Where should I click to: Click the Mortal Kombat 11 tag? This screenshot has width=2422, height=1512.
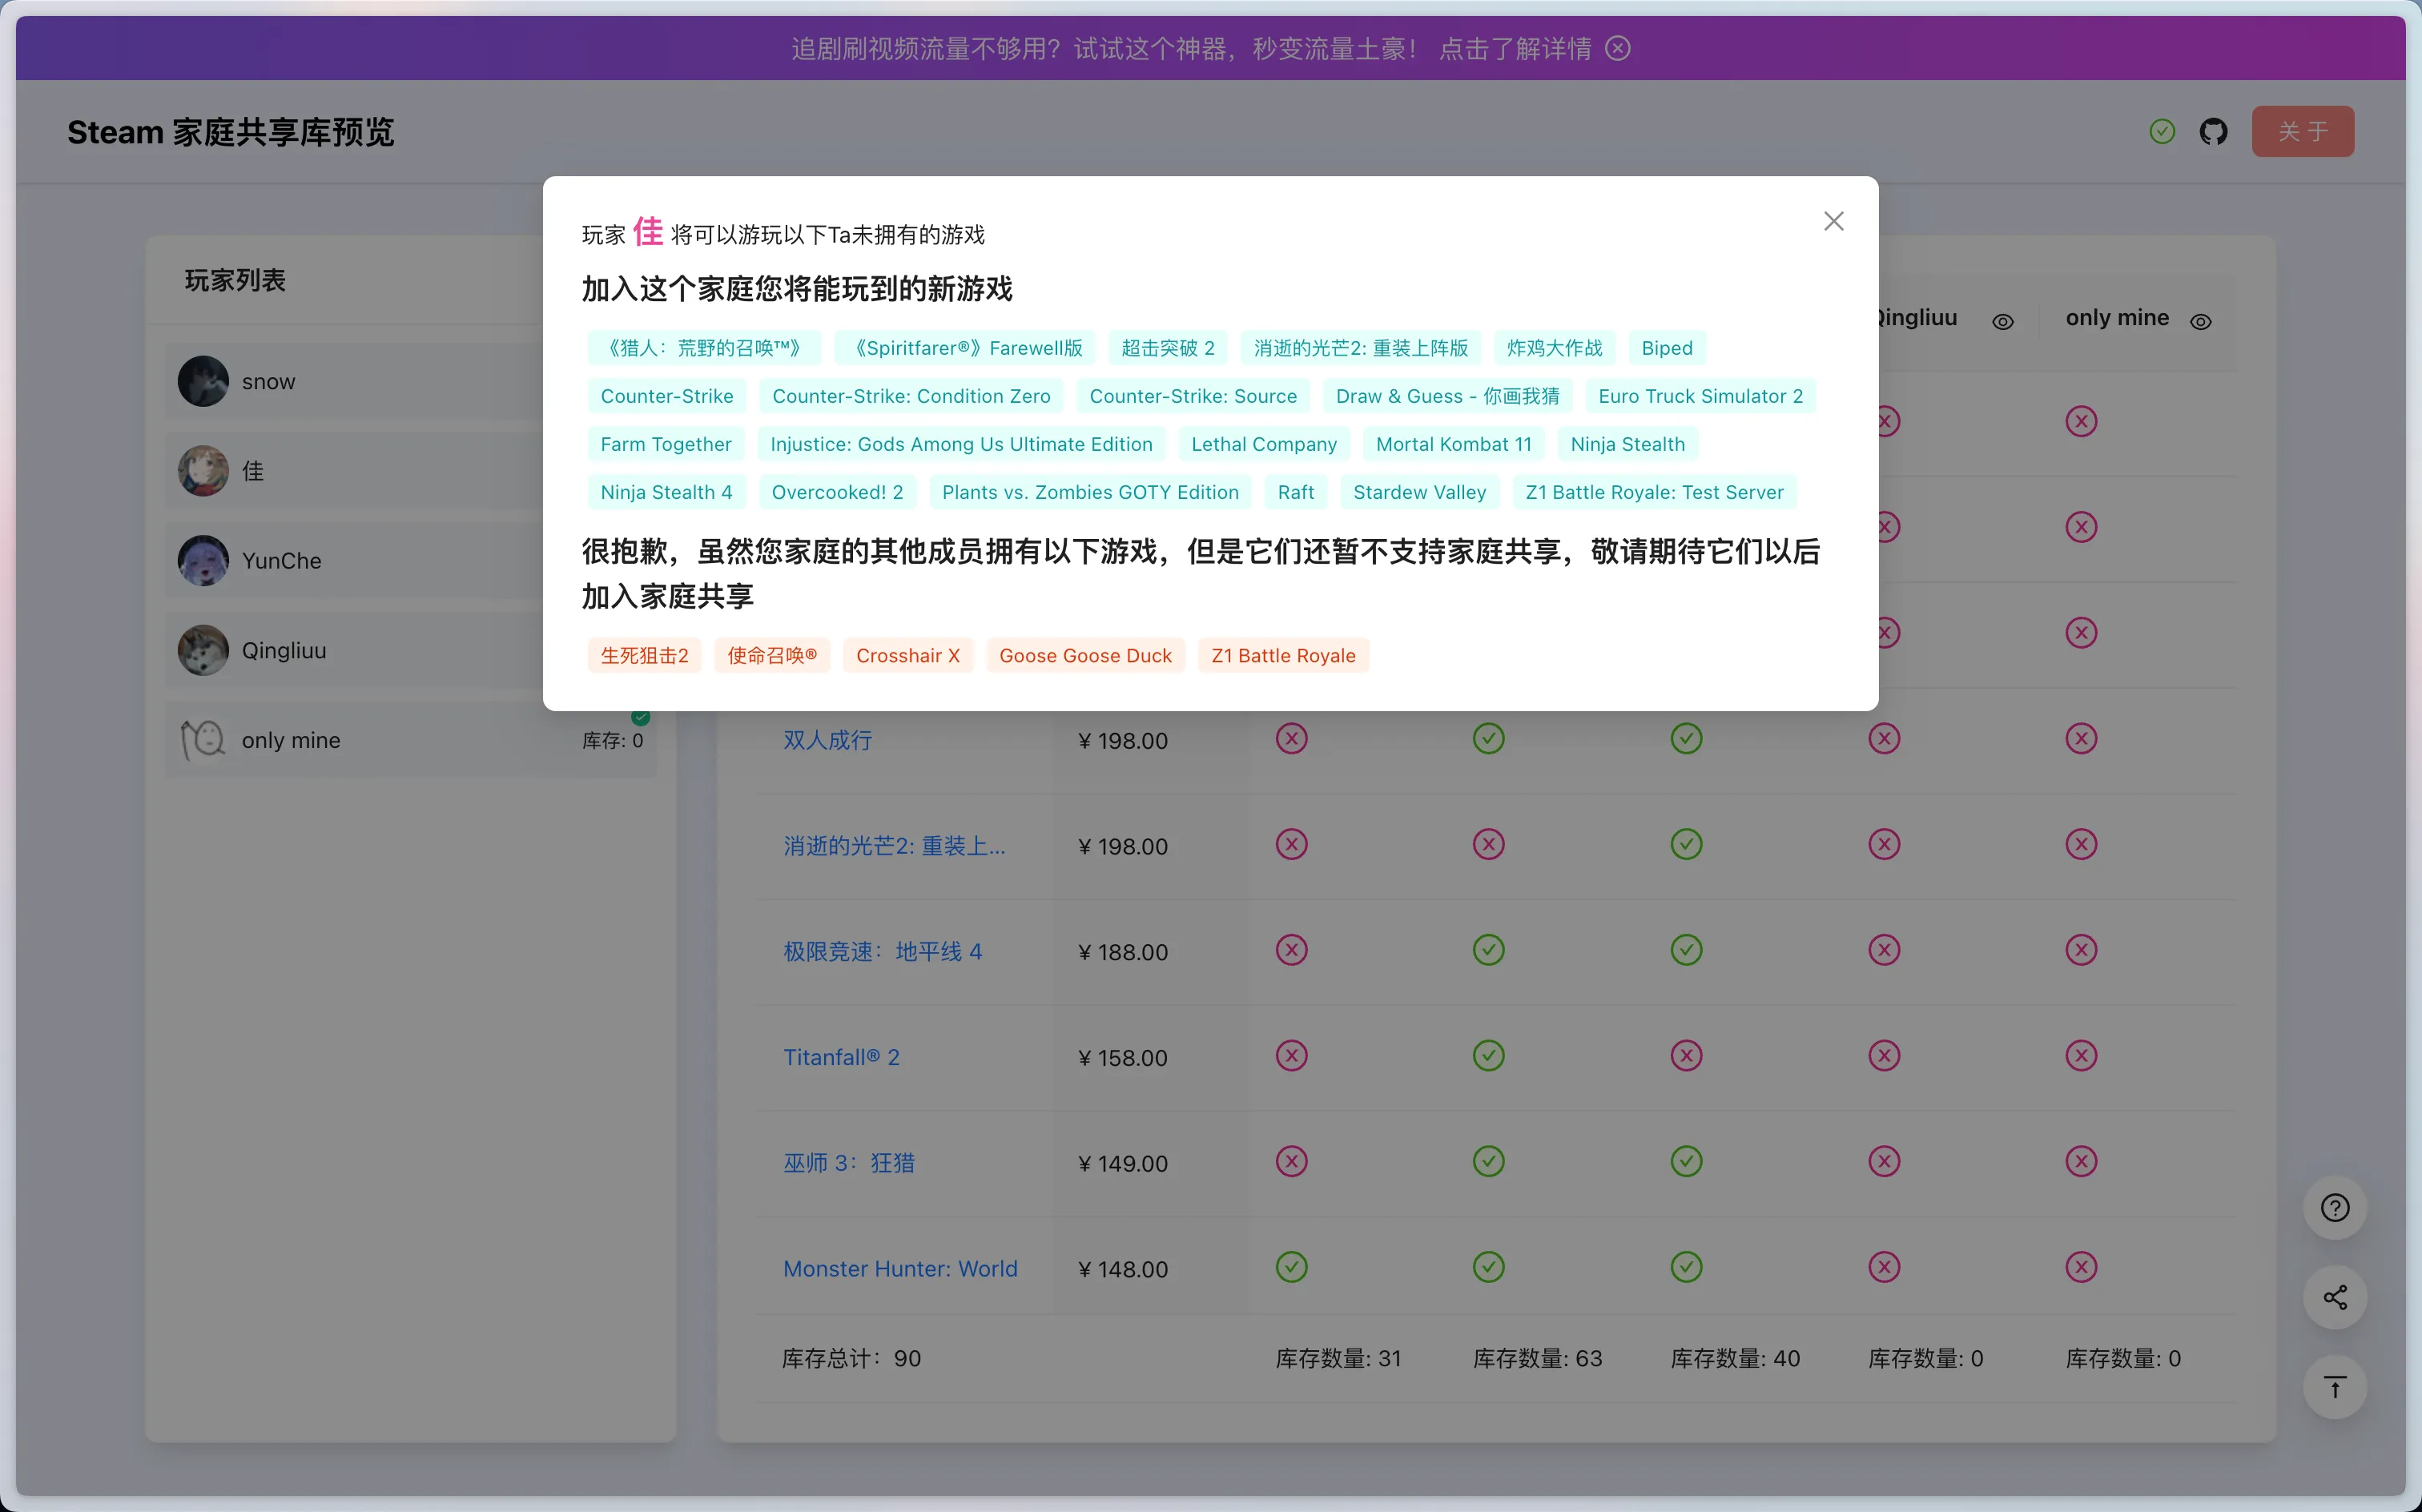coord(1453,444)
